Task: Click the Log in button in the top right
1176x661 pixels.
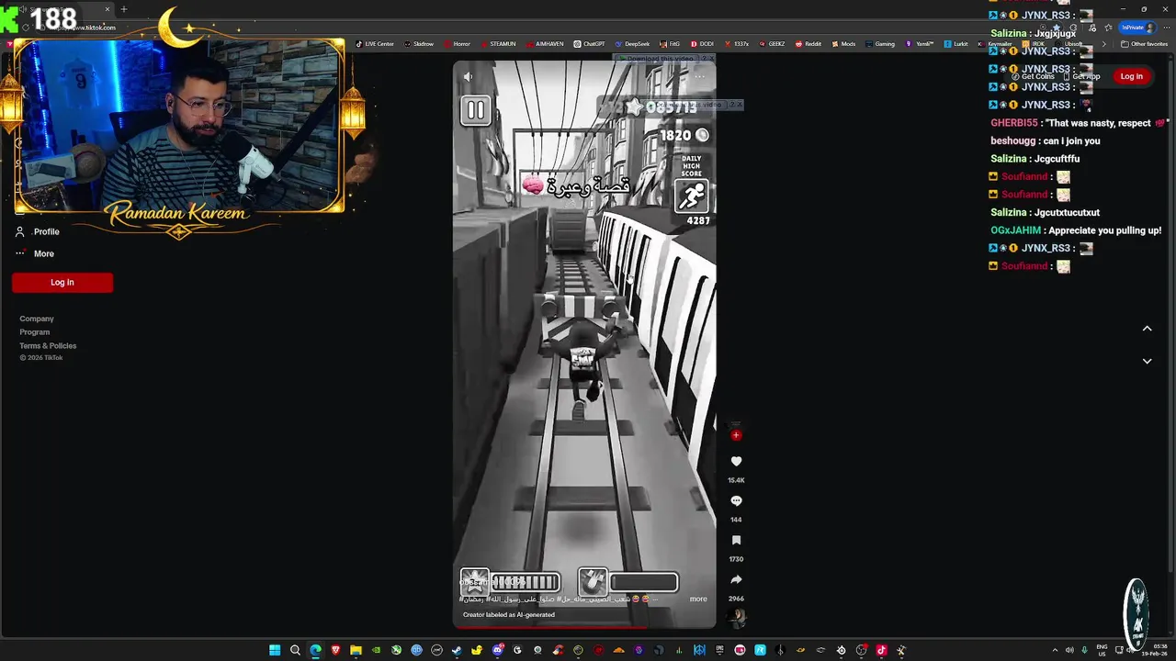Action: [x=1131, y=76]
